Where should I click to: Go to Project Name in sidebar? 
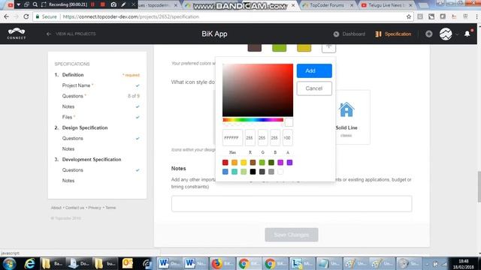tap(76, 85)
